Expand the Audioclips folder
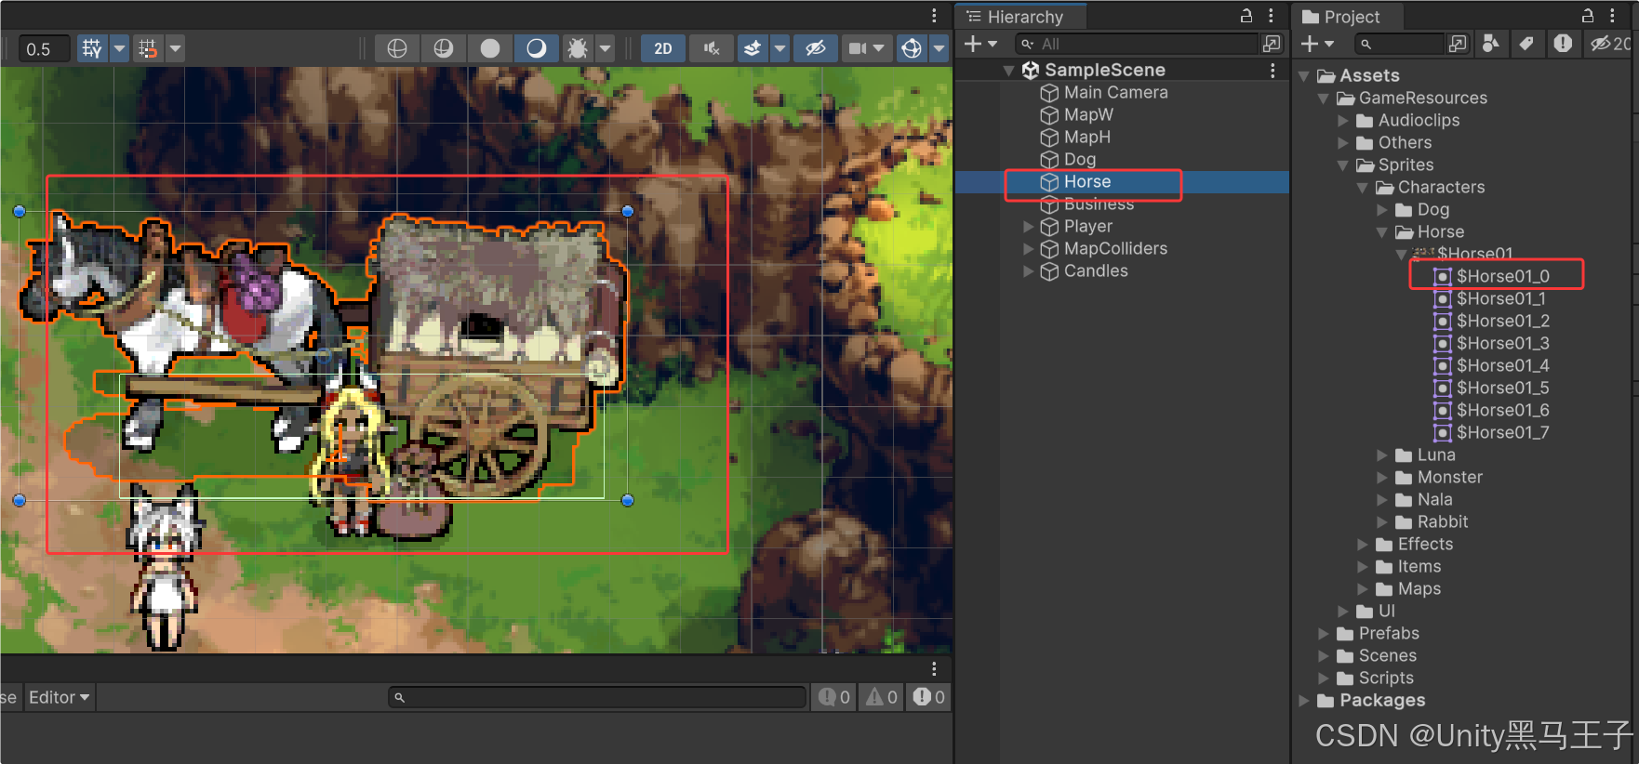Image resolution: width=1639 pixels, height=764 pixels. tap(1342, 121)
